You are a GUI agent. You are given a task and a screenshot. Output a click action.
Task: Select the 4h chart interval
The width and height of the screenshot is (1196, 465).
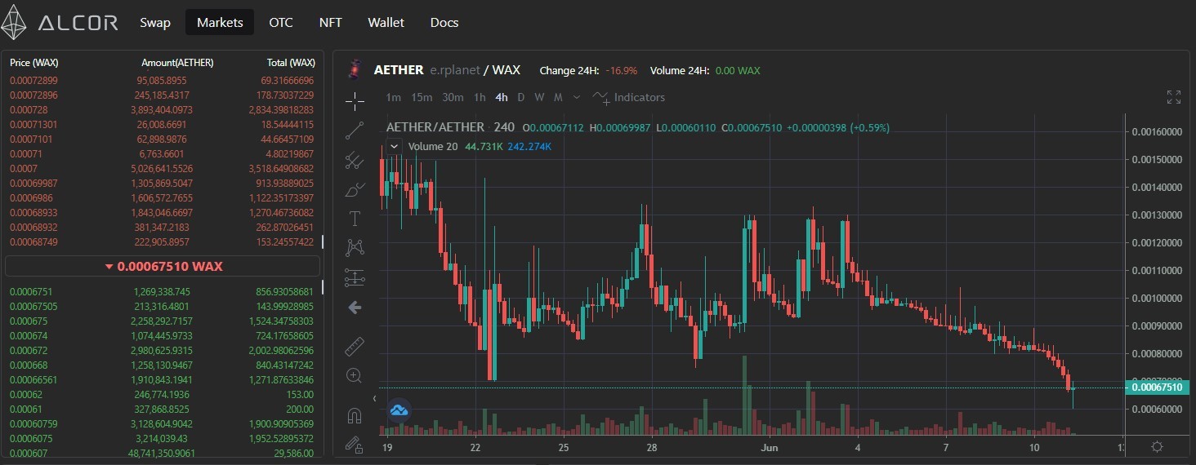point(501,97)
